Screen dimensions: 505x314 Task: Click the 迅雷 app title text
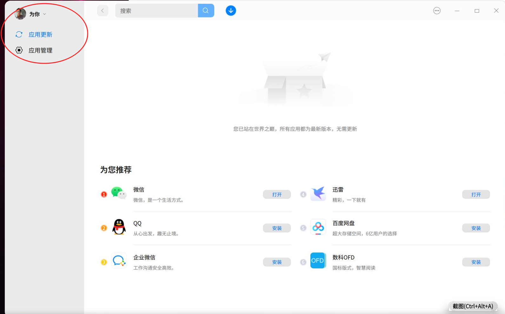338,189
